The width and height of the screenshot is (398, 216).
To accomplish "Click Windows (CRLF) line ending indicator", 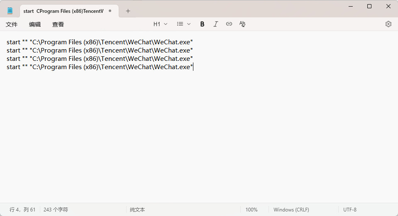I will coord(291,210).
